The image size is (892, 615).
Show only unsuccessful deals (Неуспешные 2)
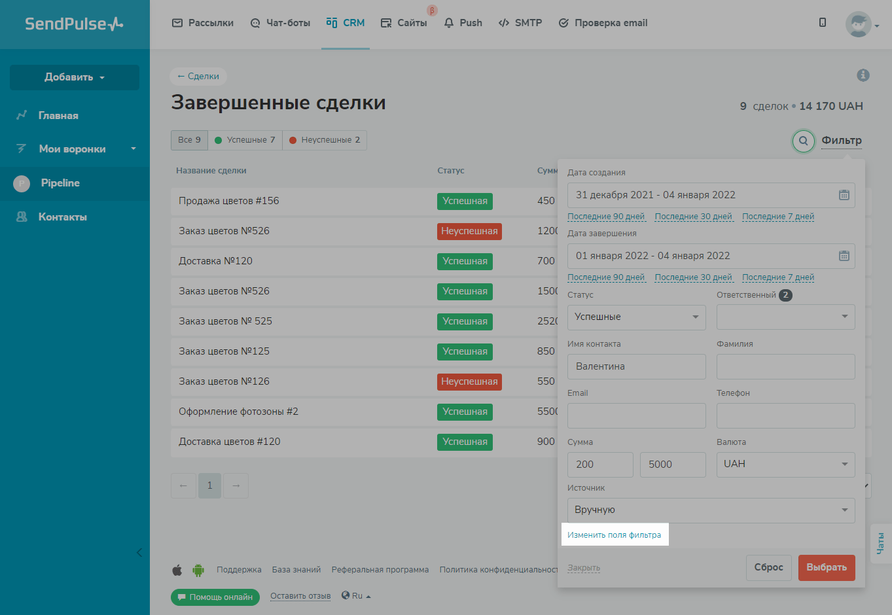point(325,140)
